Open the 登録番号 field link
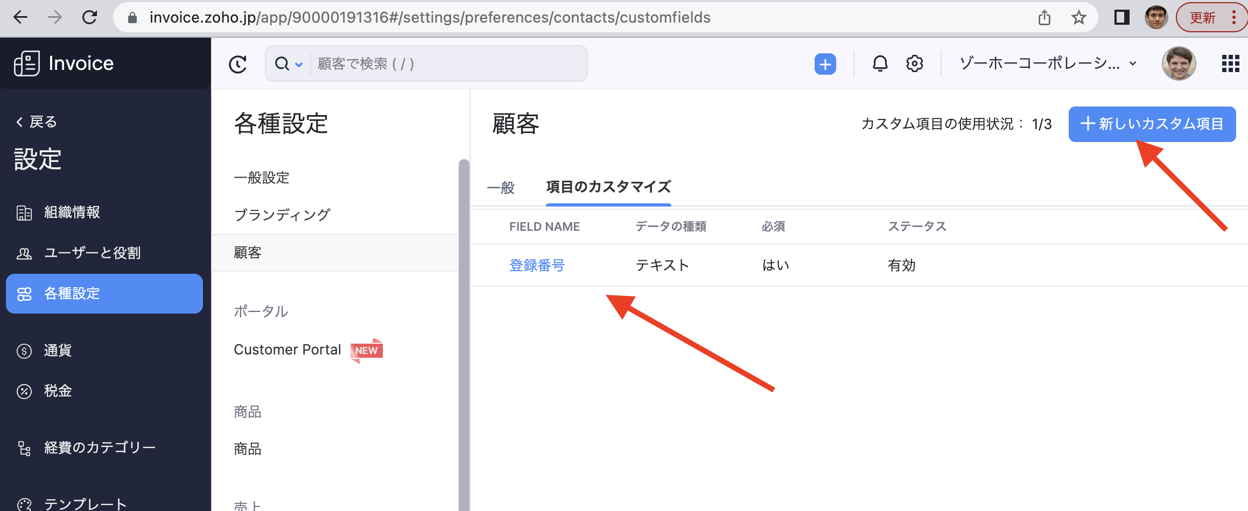 click(x=537, y=265)
